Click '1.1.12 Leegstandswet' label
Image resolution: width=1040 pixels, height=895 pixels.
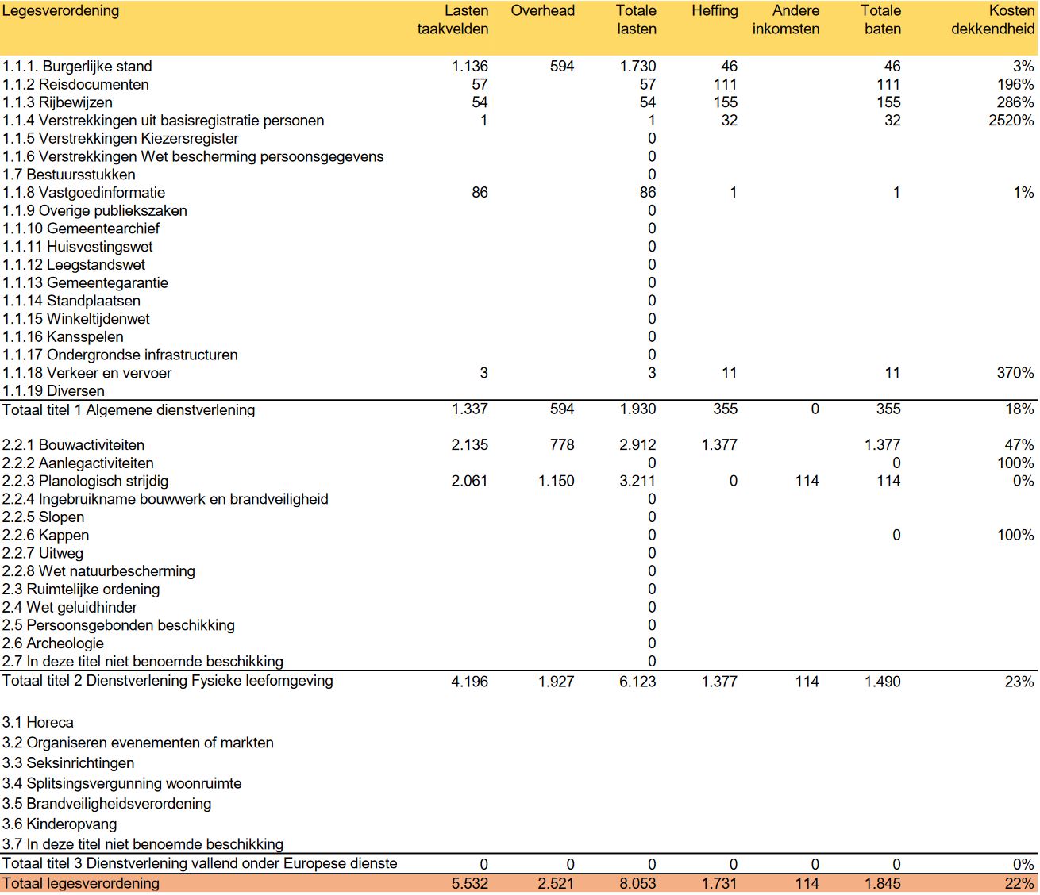pos(74,265)
